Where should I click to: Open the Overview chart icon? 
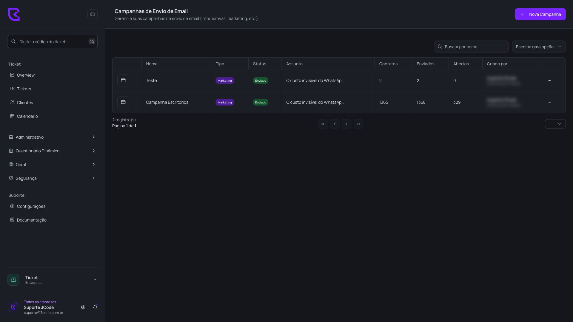coord(12,75)
